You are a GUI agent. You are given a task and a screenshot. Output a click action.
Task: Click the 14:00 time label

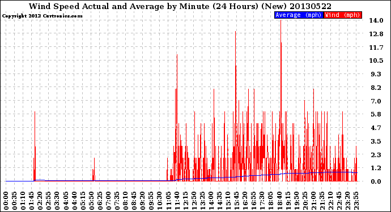211,201
